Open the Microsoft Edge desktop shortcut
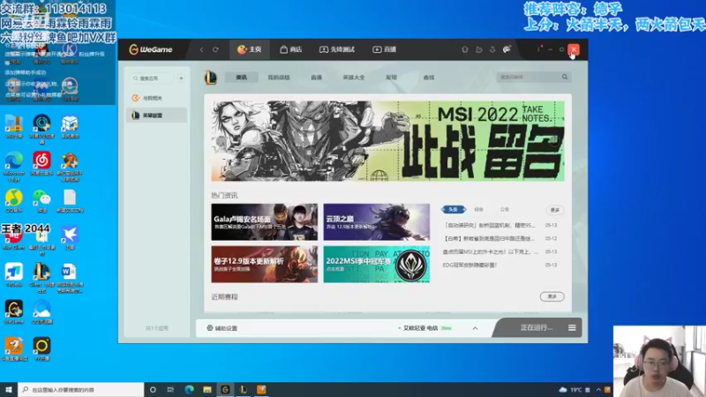The height and width of the screenshot is (397, 706). [14, 164]
